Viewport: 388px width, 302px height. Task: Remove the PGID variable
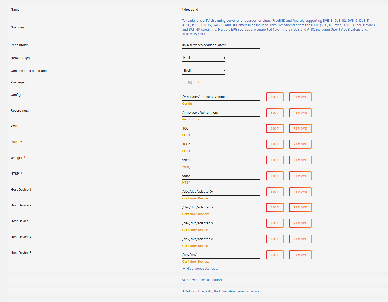[300, 128]
